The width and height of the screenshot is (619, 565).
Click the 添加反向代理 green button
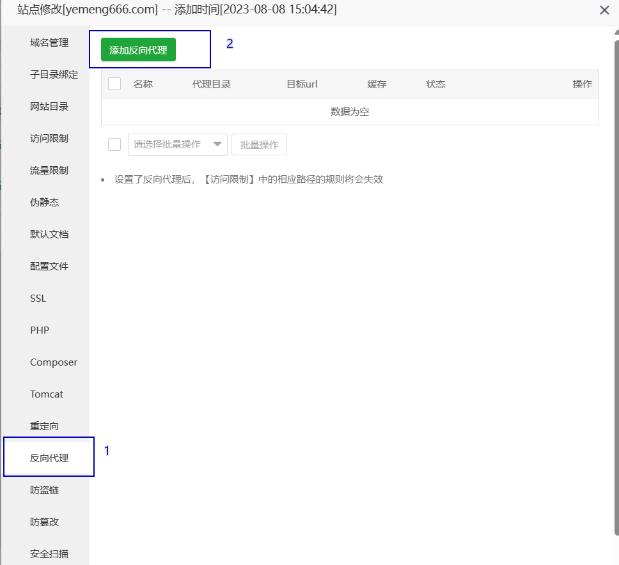[138, 50]
